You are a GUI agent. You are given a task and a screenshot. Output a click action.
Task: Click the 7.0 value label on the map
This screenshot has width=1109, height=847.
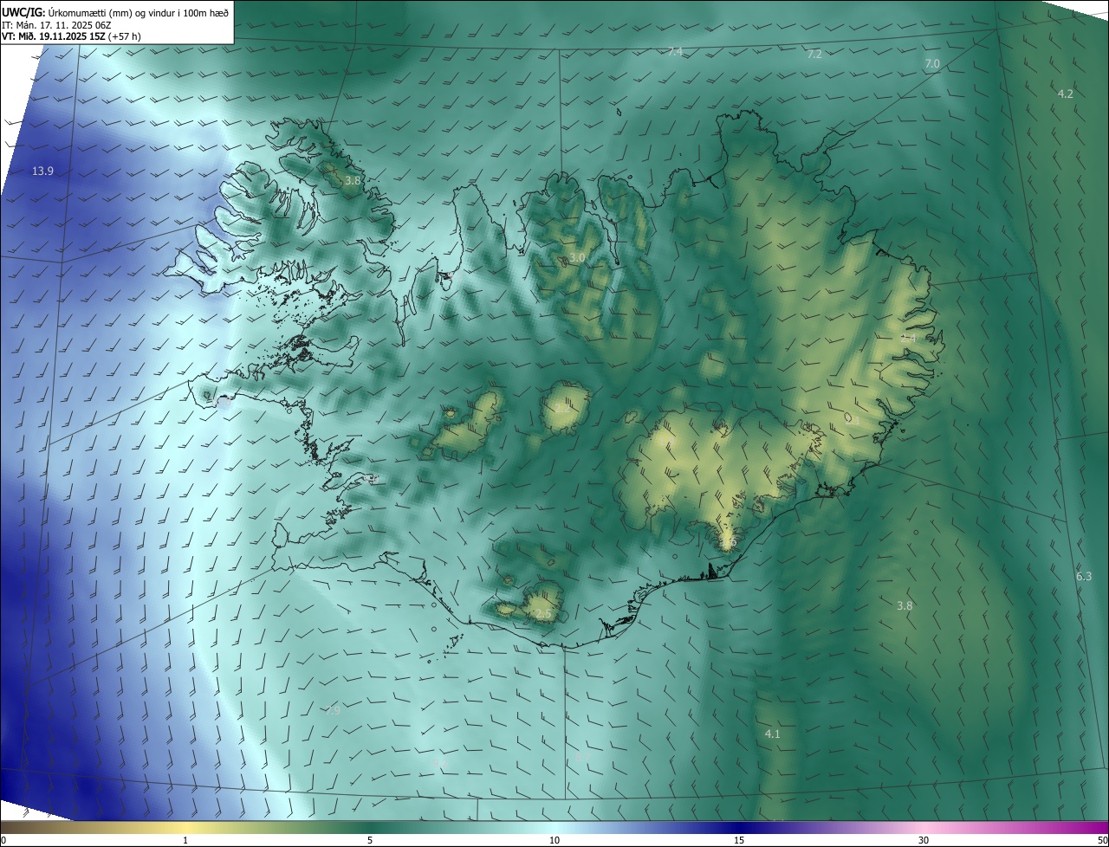(x=932, y=64)
